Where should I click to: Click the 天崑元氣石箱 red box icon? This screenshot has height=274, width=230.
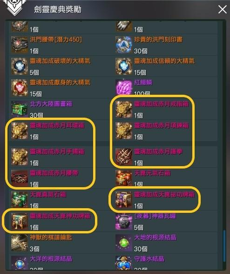click(124, 178)
